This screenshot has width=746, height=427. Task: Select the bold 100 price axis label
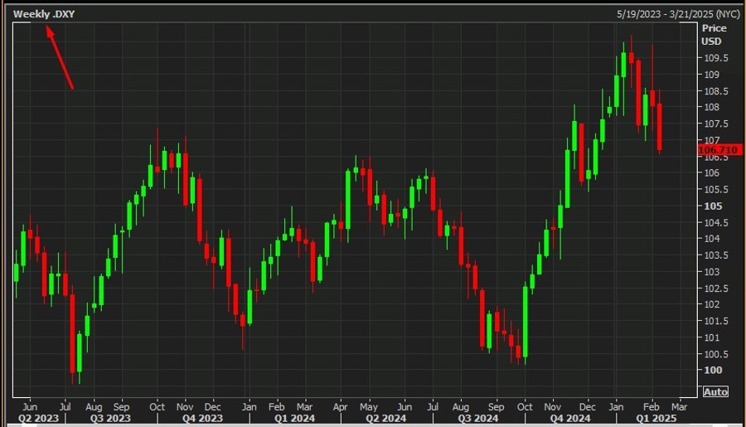tap(713, 370)
